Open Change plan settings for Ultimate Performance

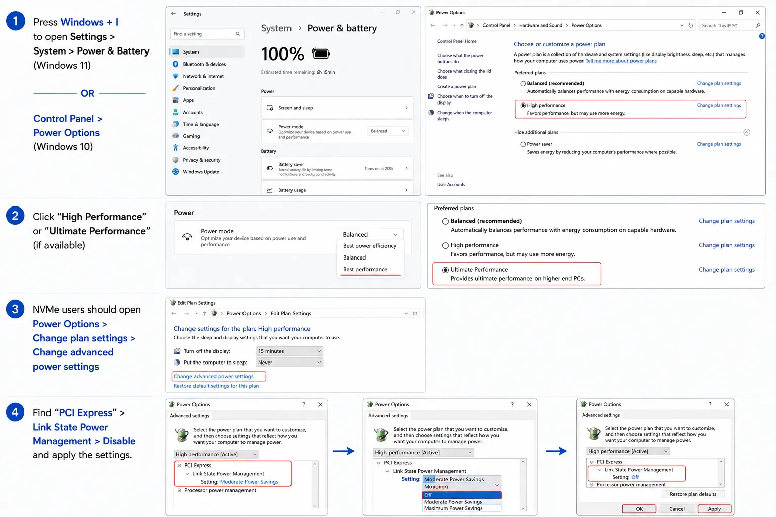pos(726,270)
